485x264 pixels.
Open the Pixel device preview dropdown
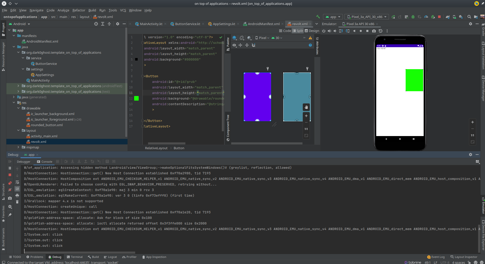pos(262,38)
